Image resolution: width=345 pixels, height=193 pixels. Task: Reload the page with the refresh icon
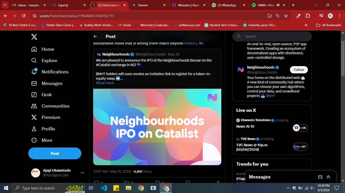(x=24, y=16)
